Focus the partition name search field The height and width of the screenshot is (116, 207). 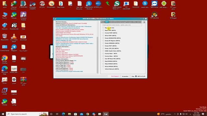click(122, 25)
